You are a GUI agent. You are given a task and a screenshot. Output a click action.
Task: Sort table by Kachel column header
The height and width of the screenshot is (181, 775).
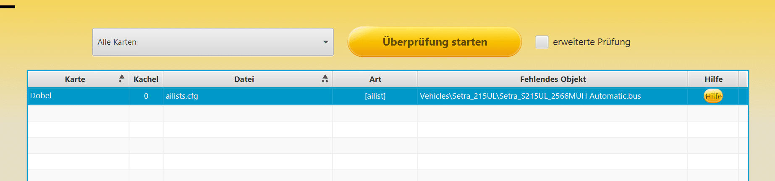click(146, 79)
